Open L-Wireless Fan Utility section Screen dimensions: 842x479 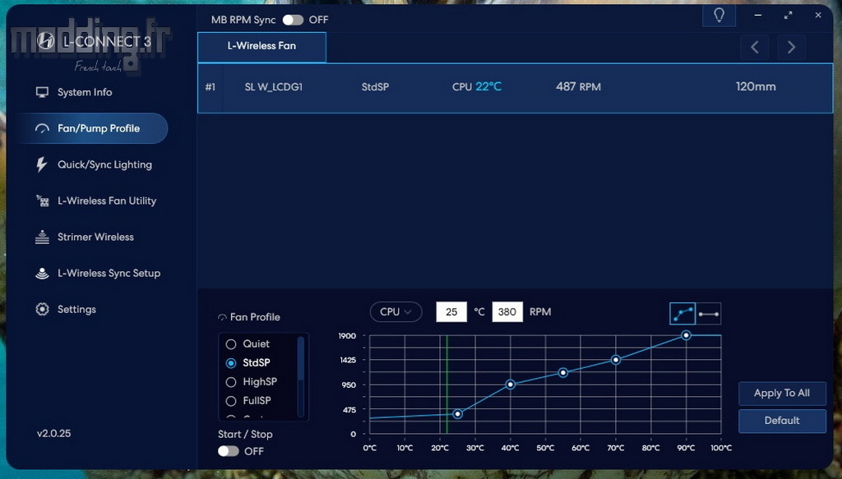(107, 200)
